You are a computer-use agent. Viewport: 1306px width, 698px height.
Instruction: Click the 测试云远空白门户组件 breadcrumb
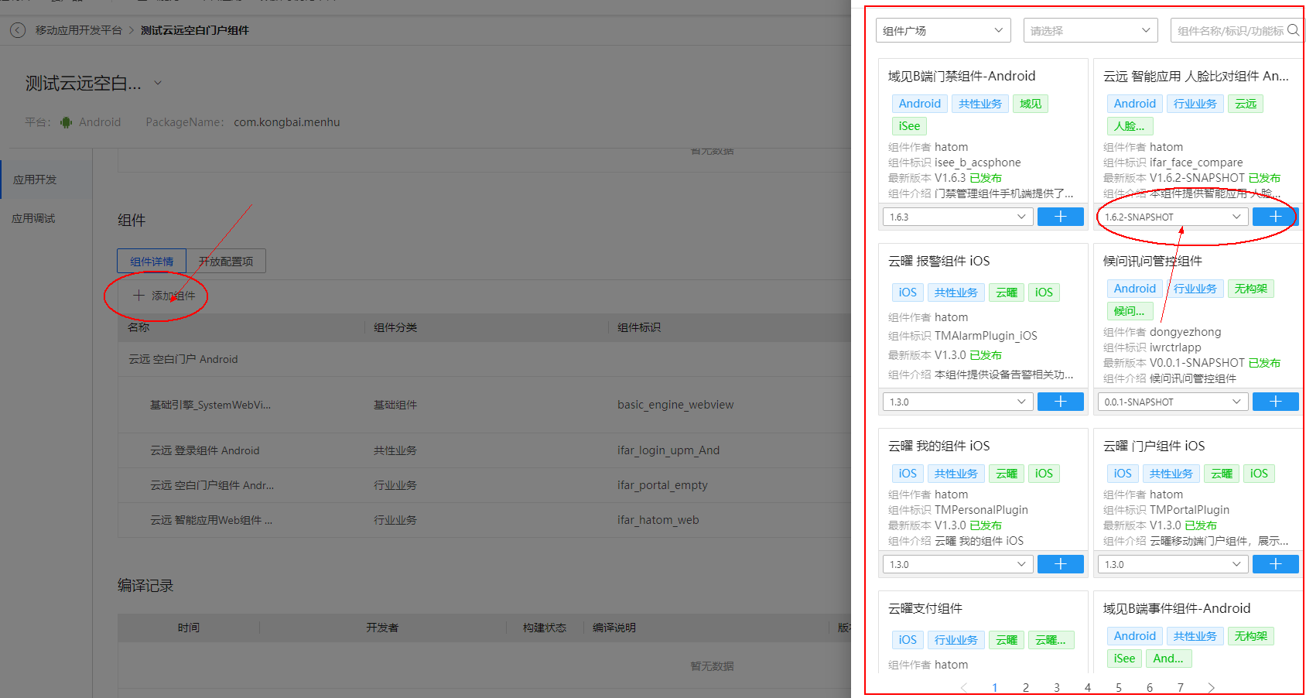[195, 30]
